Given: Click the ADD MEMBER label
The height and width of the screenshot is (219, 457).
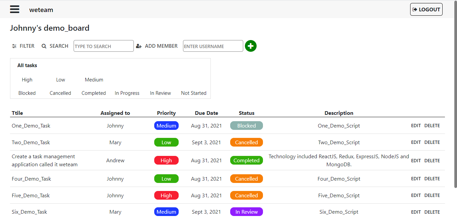Looking at the screenshot, I should coord(161,46).
